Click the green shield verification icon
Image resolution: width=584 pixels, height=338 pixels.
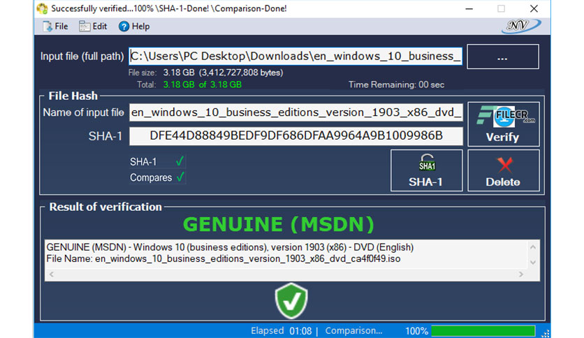pos(291,301)
